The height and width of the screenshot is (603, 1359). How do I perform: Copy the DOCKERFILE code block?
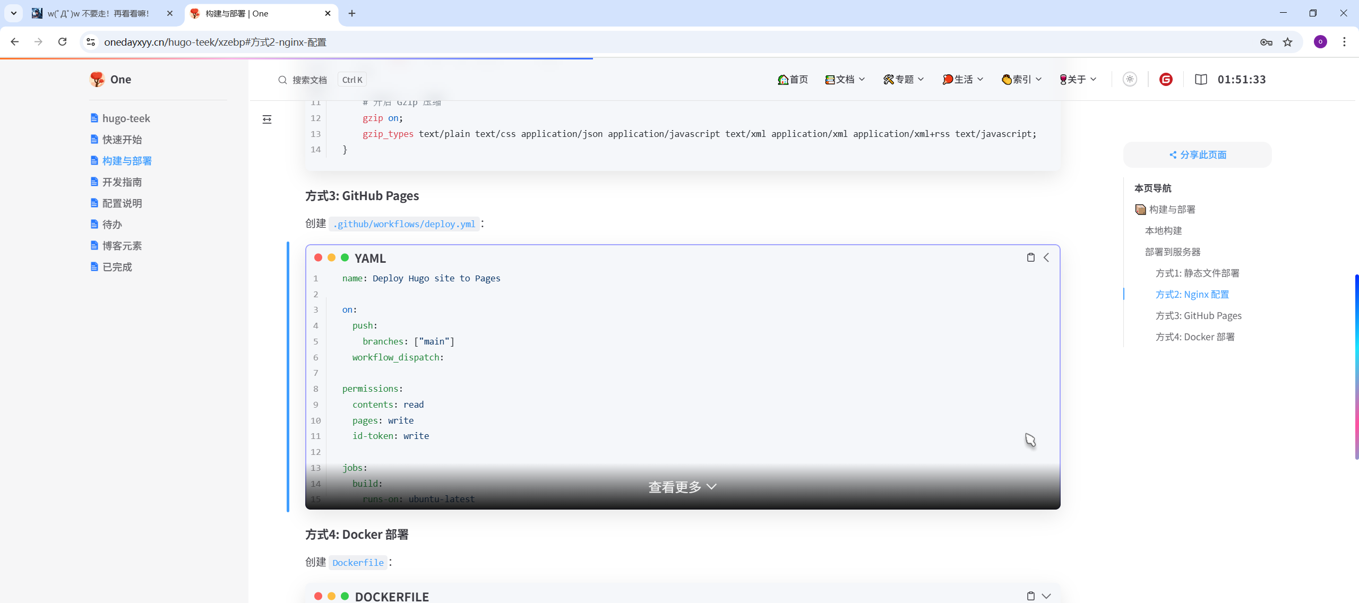tap(1030, 596)
